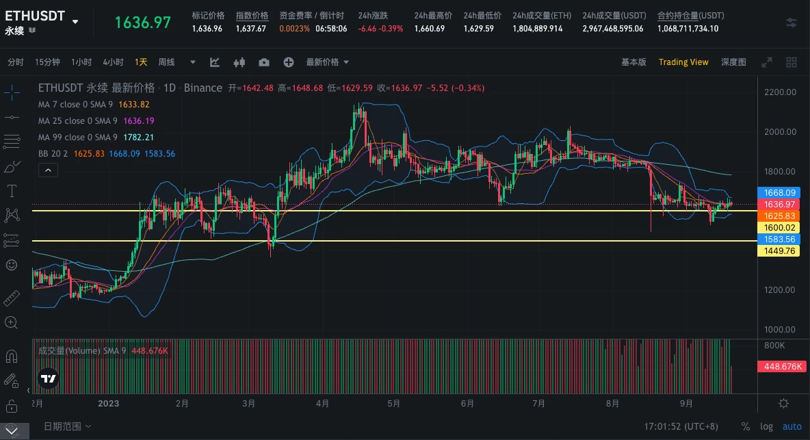Select the 1天 daily interval
This screenshot has height=440, width=810.
click(141, 62)
